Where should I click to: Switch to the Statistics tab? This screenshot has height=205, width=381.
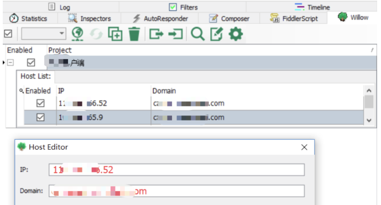[x=29, y=18]
